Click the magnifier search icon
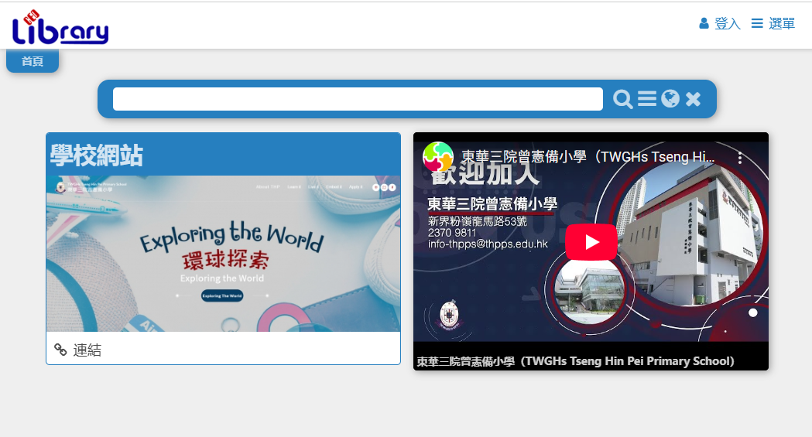Viewport: 812px width, 437px height. (x=622, y=99)
